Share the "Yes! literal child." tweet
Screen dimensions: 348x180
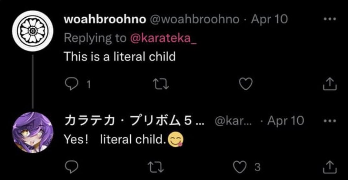pos(330,166)
